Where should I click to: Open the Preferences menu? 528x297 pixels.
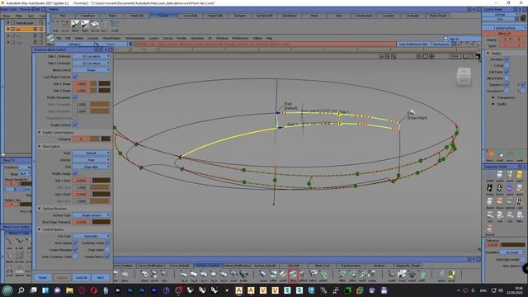(240, 39)
